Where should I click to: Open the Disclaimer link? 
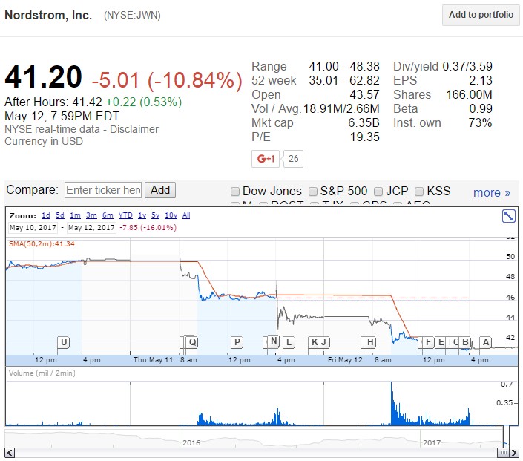[x=134, y=129]
